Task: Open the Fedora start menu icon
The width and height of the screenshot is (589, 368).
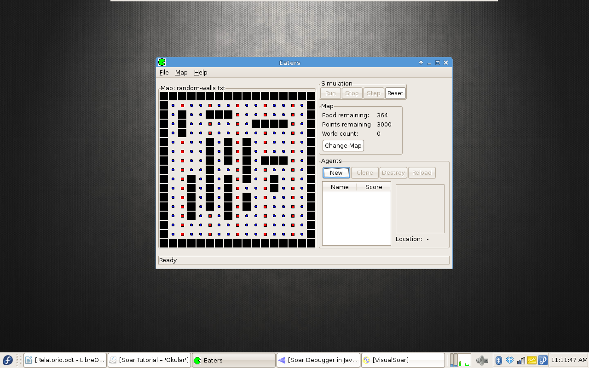Action: point(8,360)
